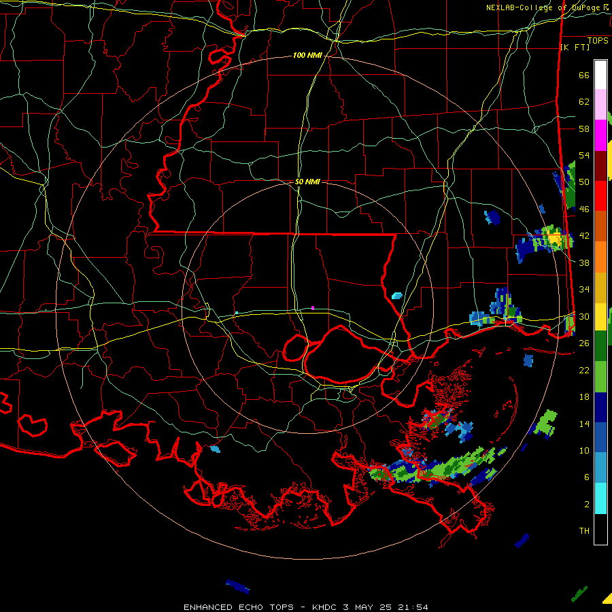
Task: Pick the light green legend swatch
Action: 600,377
